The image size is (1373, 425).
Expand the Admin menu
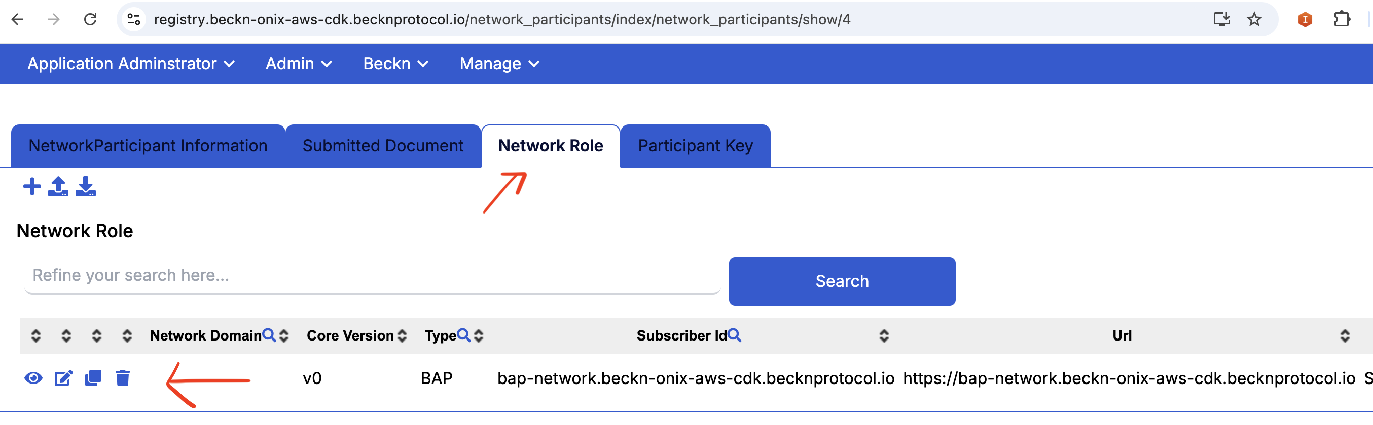click(x=299, y=63)
